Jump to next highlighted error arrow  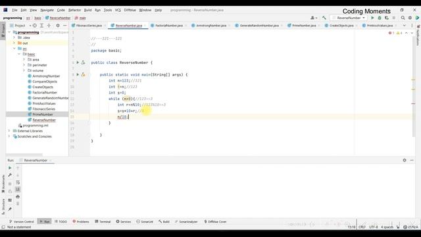tap(412, 33)
